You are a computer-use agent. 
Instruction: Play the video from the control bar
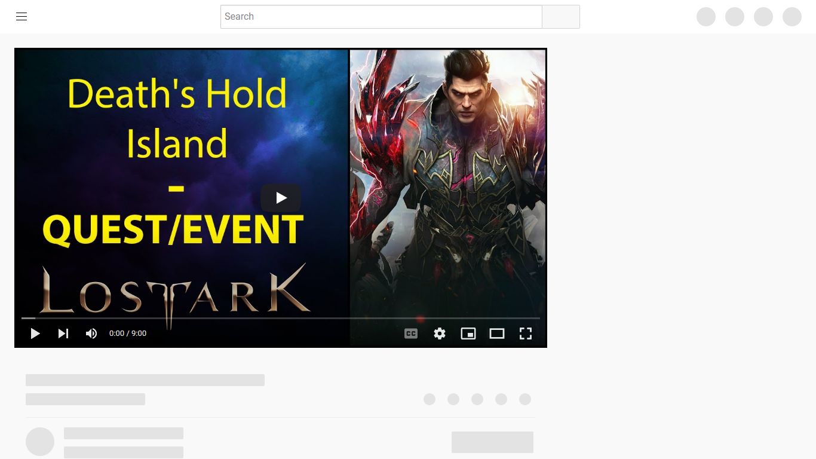pyautogui.click(x=35, y=333)
